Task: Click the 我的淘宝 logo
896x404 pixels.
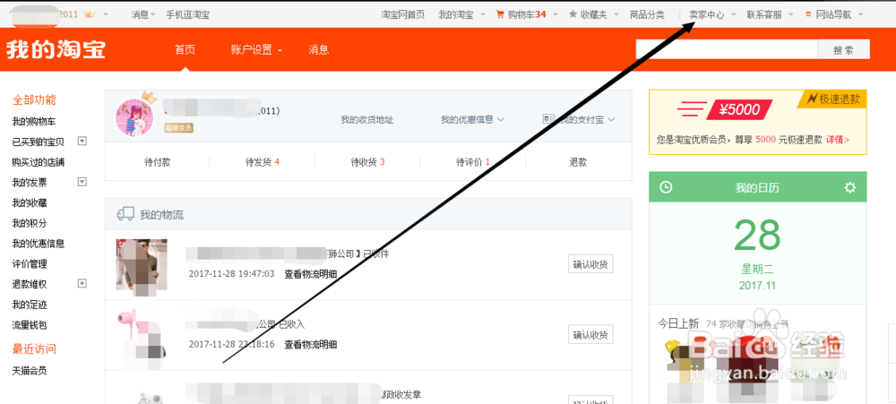Action: click(56, 49)
